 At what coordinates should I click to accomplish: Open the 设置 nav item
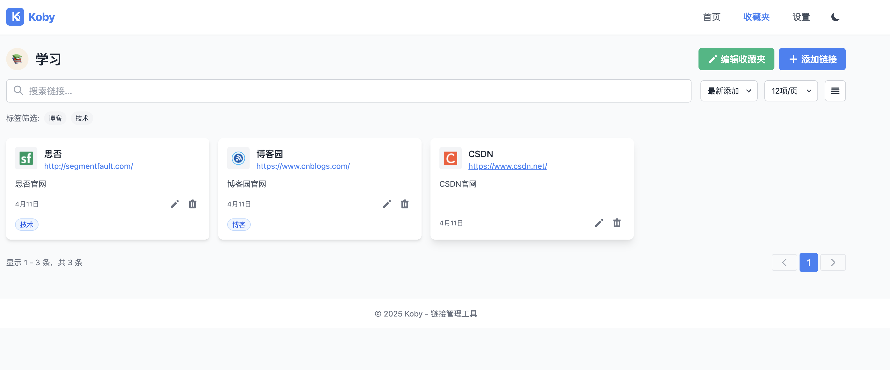tap(801, 17)
